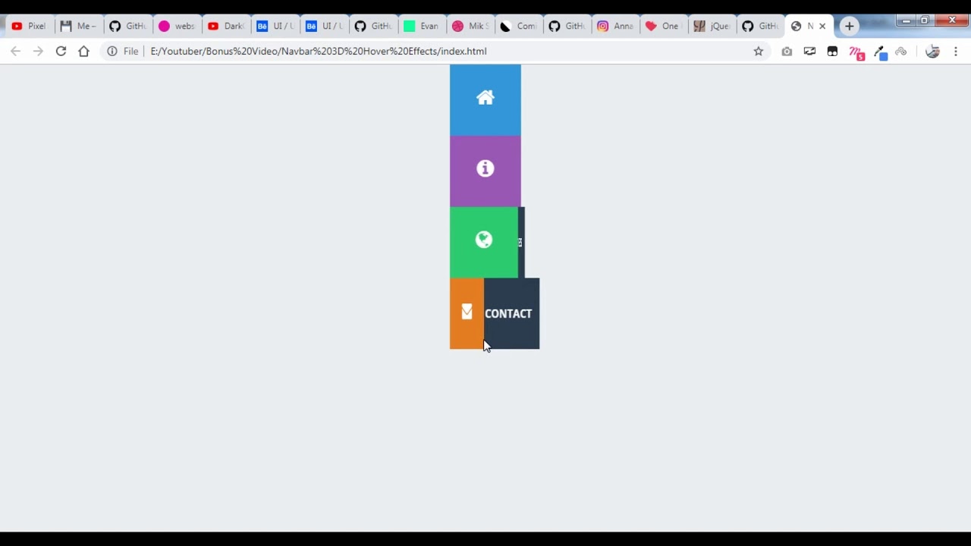Click the CONTACT label panel
The height and width of the screenshot is (546, 971).
511,314
